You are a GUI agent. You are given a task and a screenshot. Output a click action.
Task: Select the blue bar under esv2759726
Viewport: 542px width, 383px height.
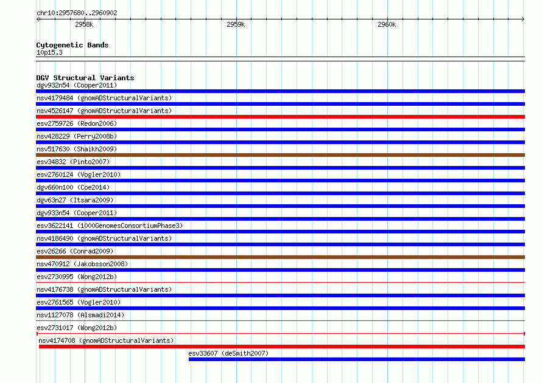(x=280, y=129)
